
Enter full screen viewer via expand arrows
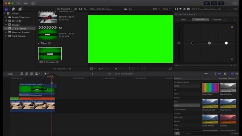pos(171,69)
